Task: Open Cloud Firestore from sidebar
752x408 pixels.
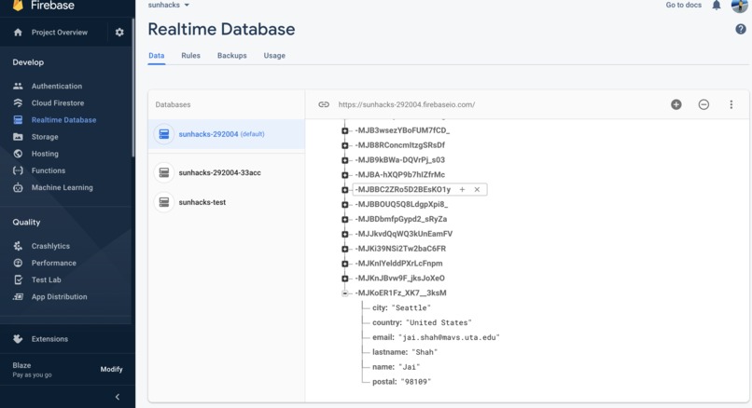Action: pos(58,103)
